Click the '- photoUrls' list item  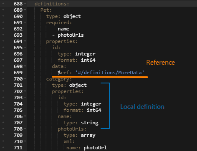tap(68, 35)
